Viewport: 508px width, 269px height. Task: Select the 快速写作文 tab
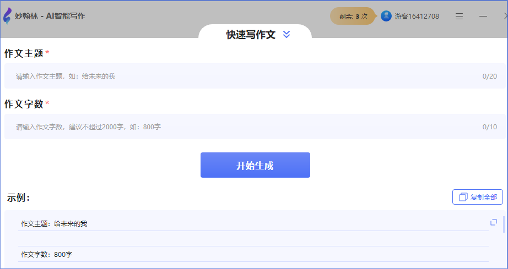255,32
